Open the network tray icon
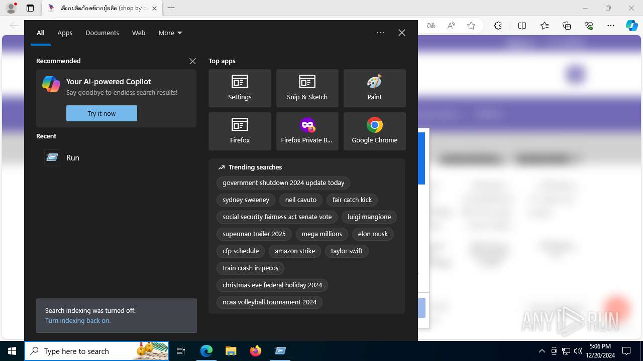The image size is (643, 361). [x=566, y=351]
